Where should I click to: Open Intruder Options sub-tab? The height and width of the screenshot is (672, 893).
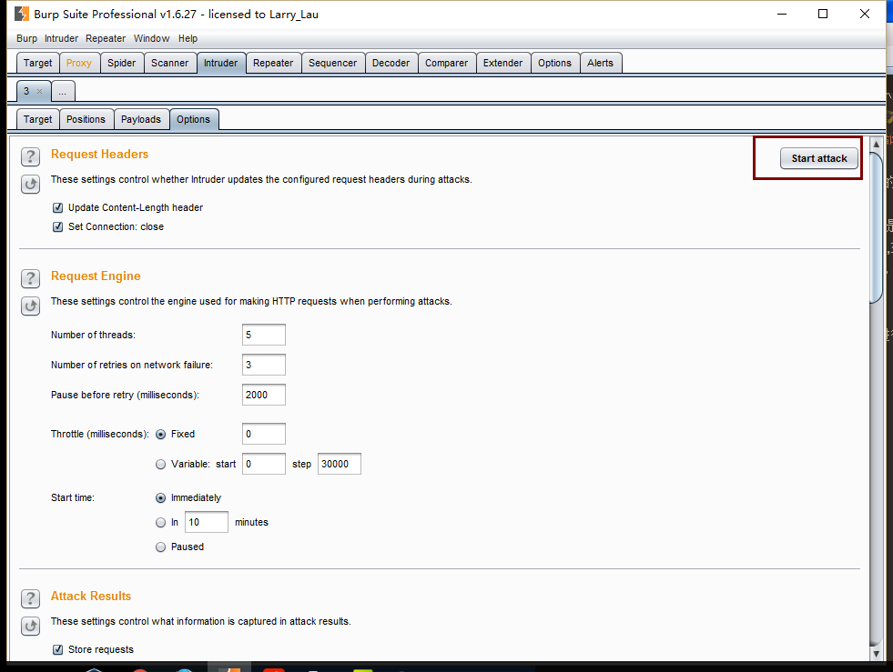194,119
